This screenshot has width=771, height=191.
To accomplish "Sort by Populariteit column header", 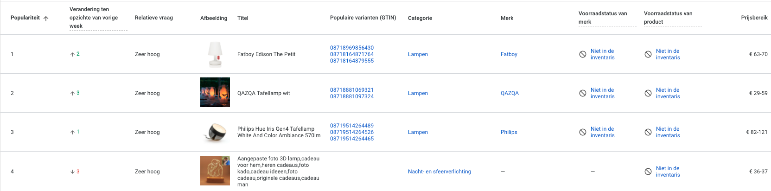I will click(x=25, y=18).
